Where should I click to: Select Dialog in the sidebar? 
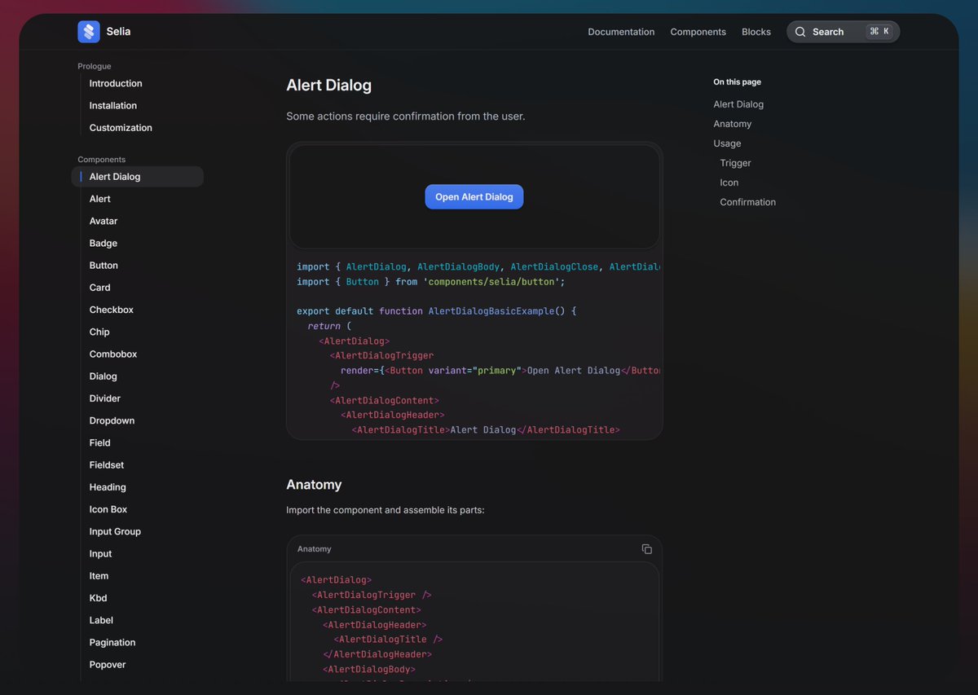104,376
